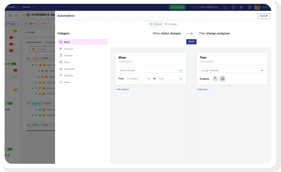Image resolution: width=281 pixels, height=172 pixels.
Task: Expand the Done task group
Action: click(28, 125)
